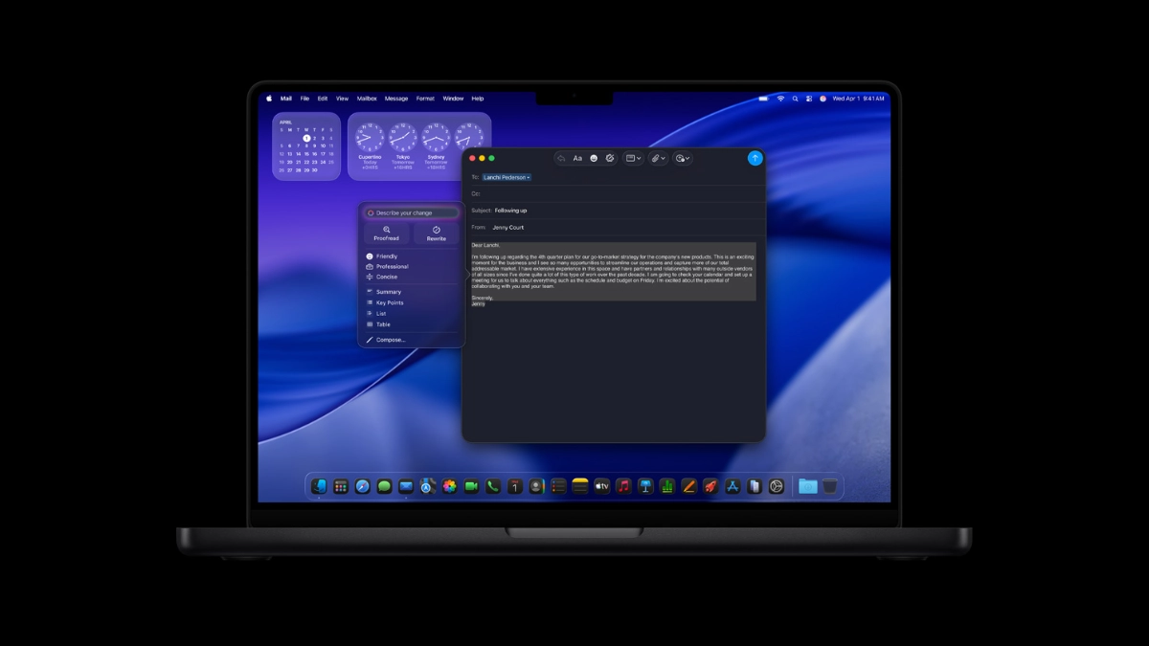Click the Proofread button
The height and width of the screenshot is (646, 1149).
pyautogui.click(x=387, y=234)
